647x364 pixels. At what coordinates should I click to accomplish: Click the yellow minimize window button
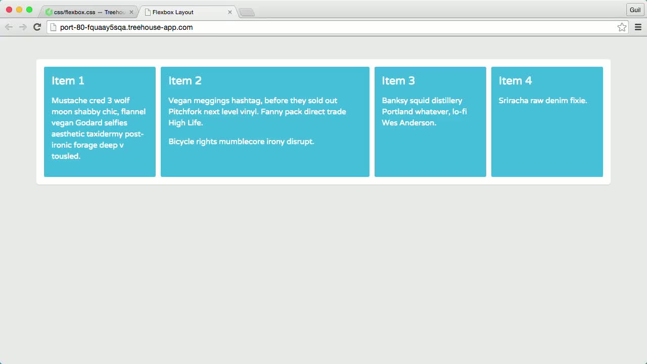point(19,10)
